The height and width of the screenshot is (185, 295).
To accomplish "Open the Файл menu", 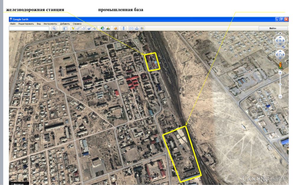I will 13,24.
